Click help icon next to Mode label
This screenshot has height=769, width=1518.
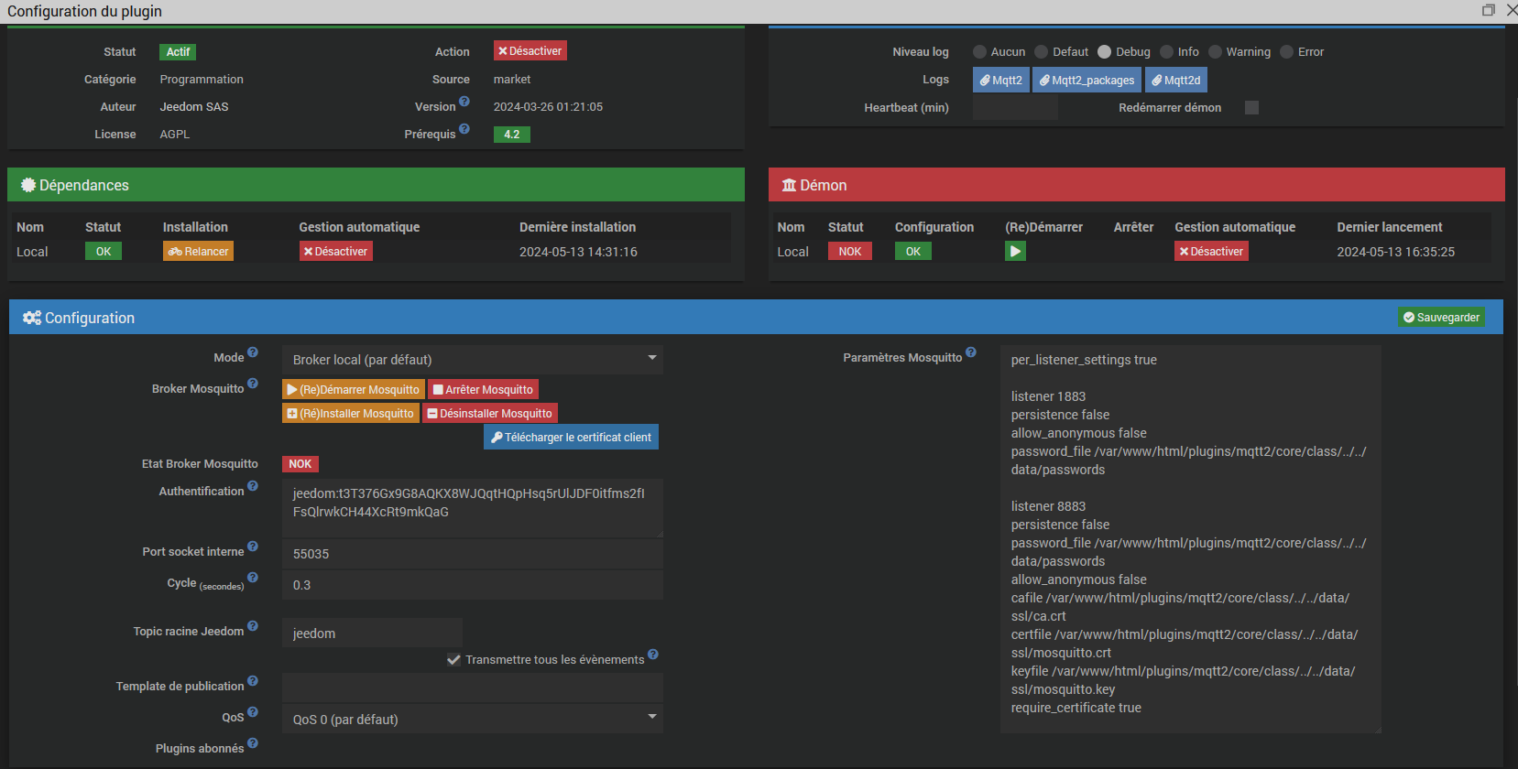tap(253, 352)
